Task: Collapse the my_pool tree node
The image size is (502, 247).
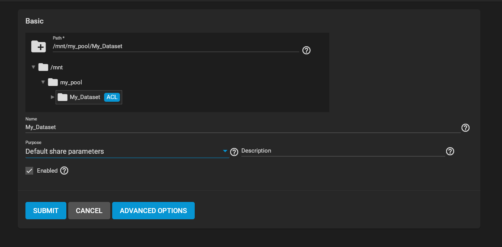Action: tap(43, 82)
